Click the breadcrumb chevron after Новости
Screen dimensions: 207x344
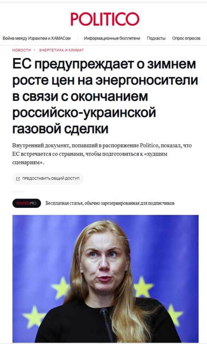(35, 50)
